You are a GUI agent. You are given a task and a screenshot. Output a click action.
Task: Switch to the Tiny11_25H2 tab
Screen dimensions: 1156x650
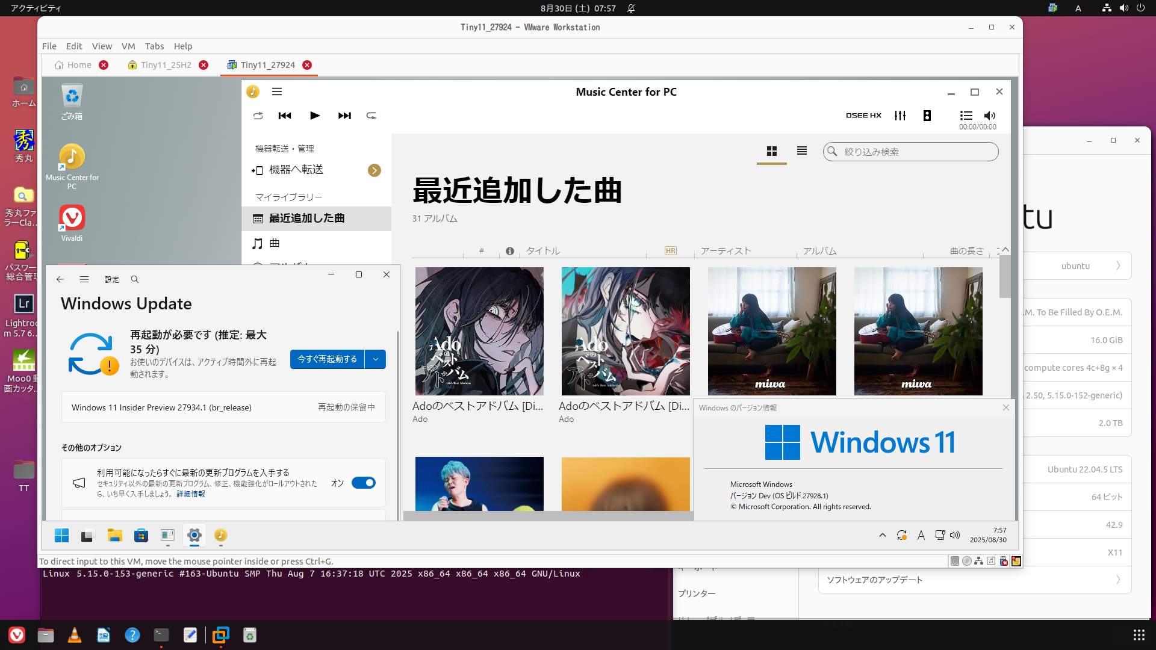[x=160, y=65]
